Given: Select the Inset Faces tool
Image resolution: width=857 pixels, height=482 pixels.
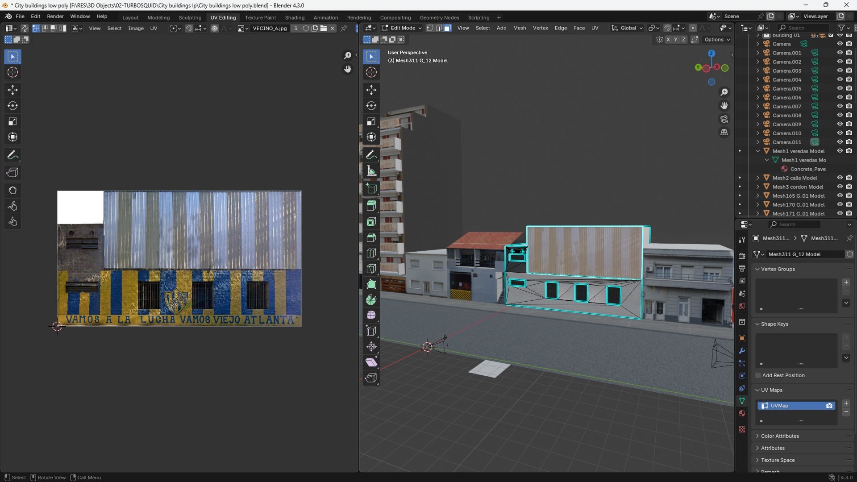Looking at the screenshot, I should coord(371,222).
